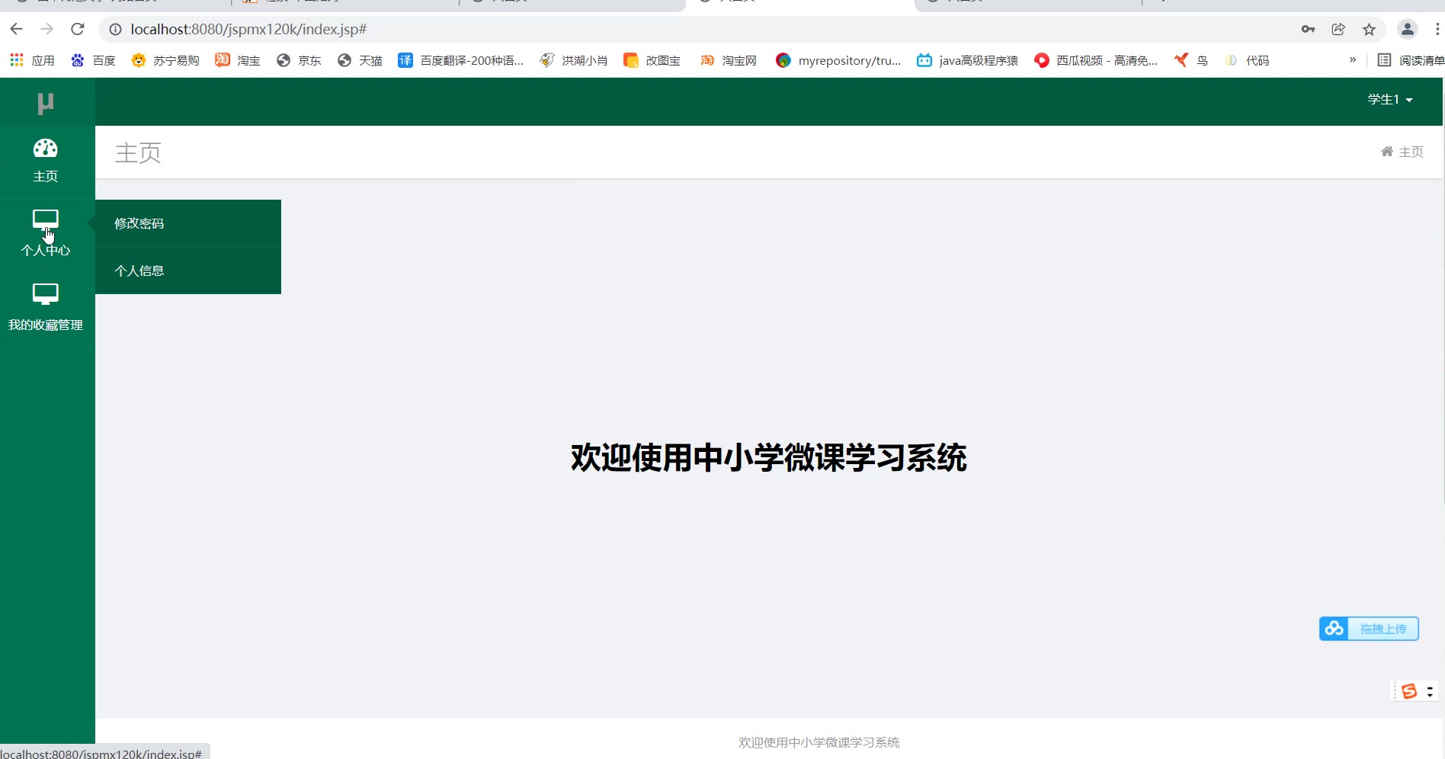This screenshot has width=1445, height=759.
Task: Click the footer text 欢迎使用中小学微课学习系统
Action: (819, 742)
